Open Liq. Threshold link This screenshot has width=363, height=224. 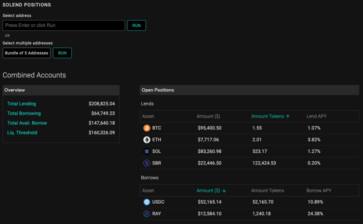22,133
